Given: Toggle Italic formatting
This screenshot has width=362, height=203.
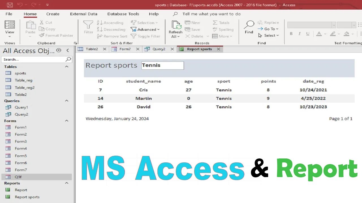Looking at the screenshot, I should 299,34.
